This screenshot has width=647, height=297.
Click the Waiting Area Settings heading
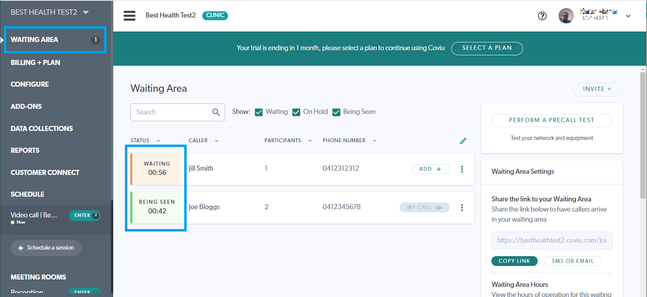(x=523, y=172)
